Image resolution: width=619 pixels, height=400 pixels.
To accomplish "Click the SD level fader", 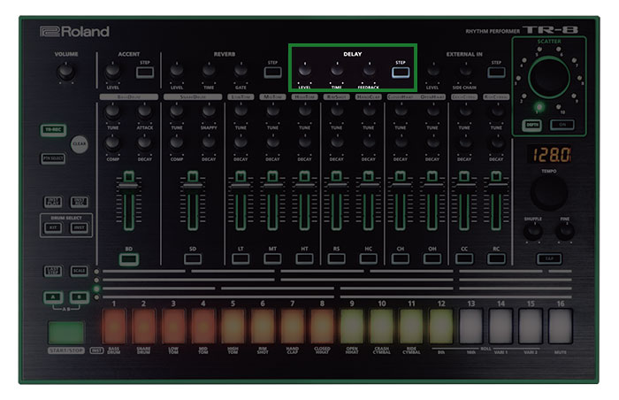I will pos(193,185).
